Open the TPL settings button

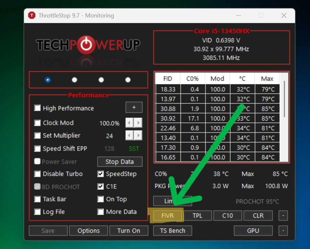(x=198, y=215)
